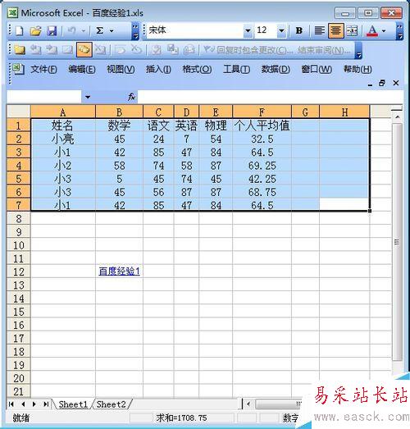Screen dimensions: 410x429
Task: Click the Name Box field
Action: (x=44, y=97)
